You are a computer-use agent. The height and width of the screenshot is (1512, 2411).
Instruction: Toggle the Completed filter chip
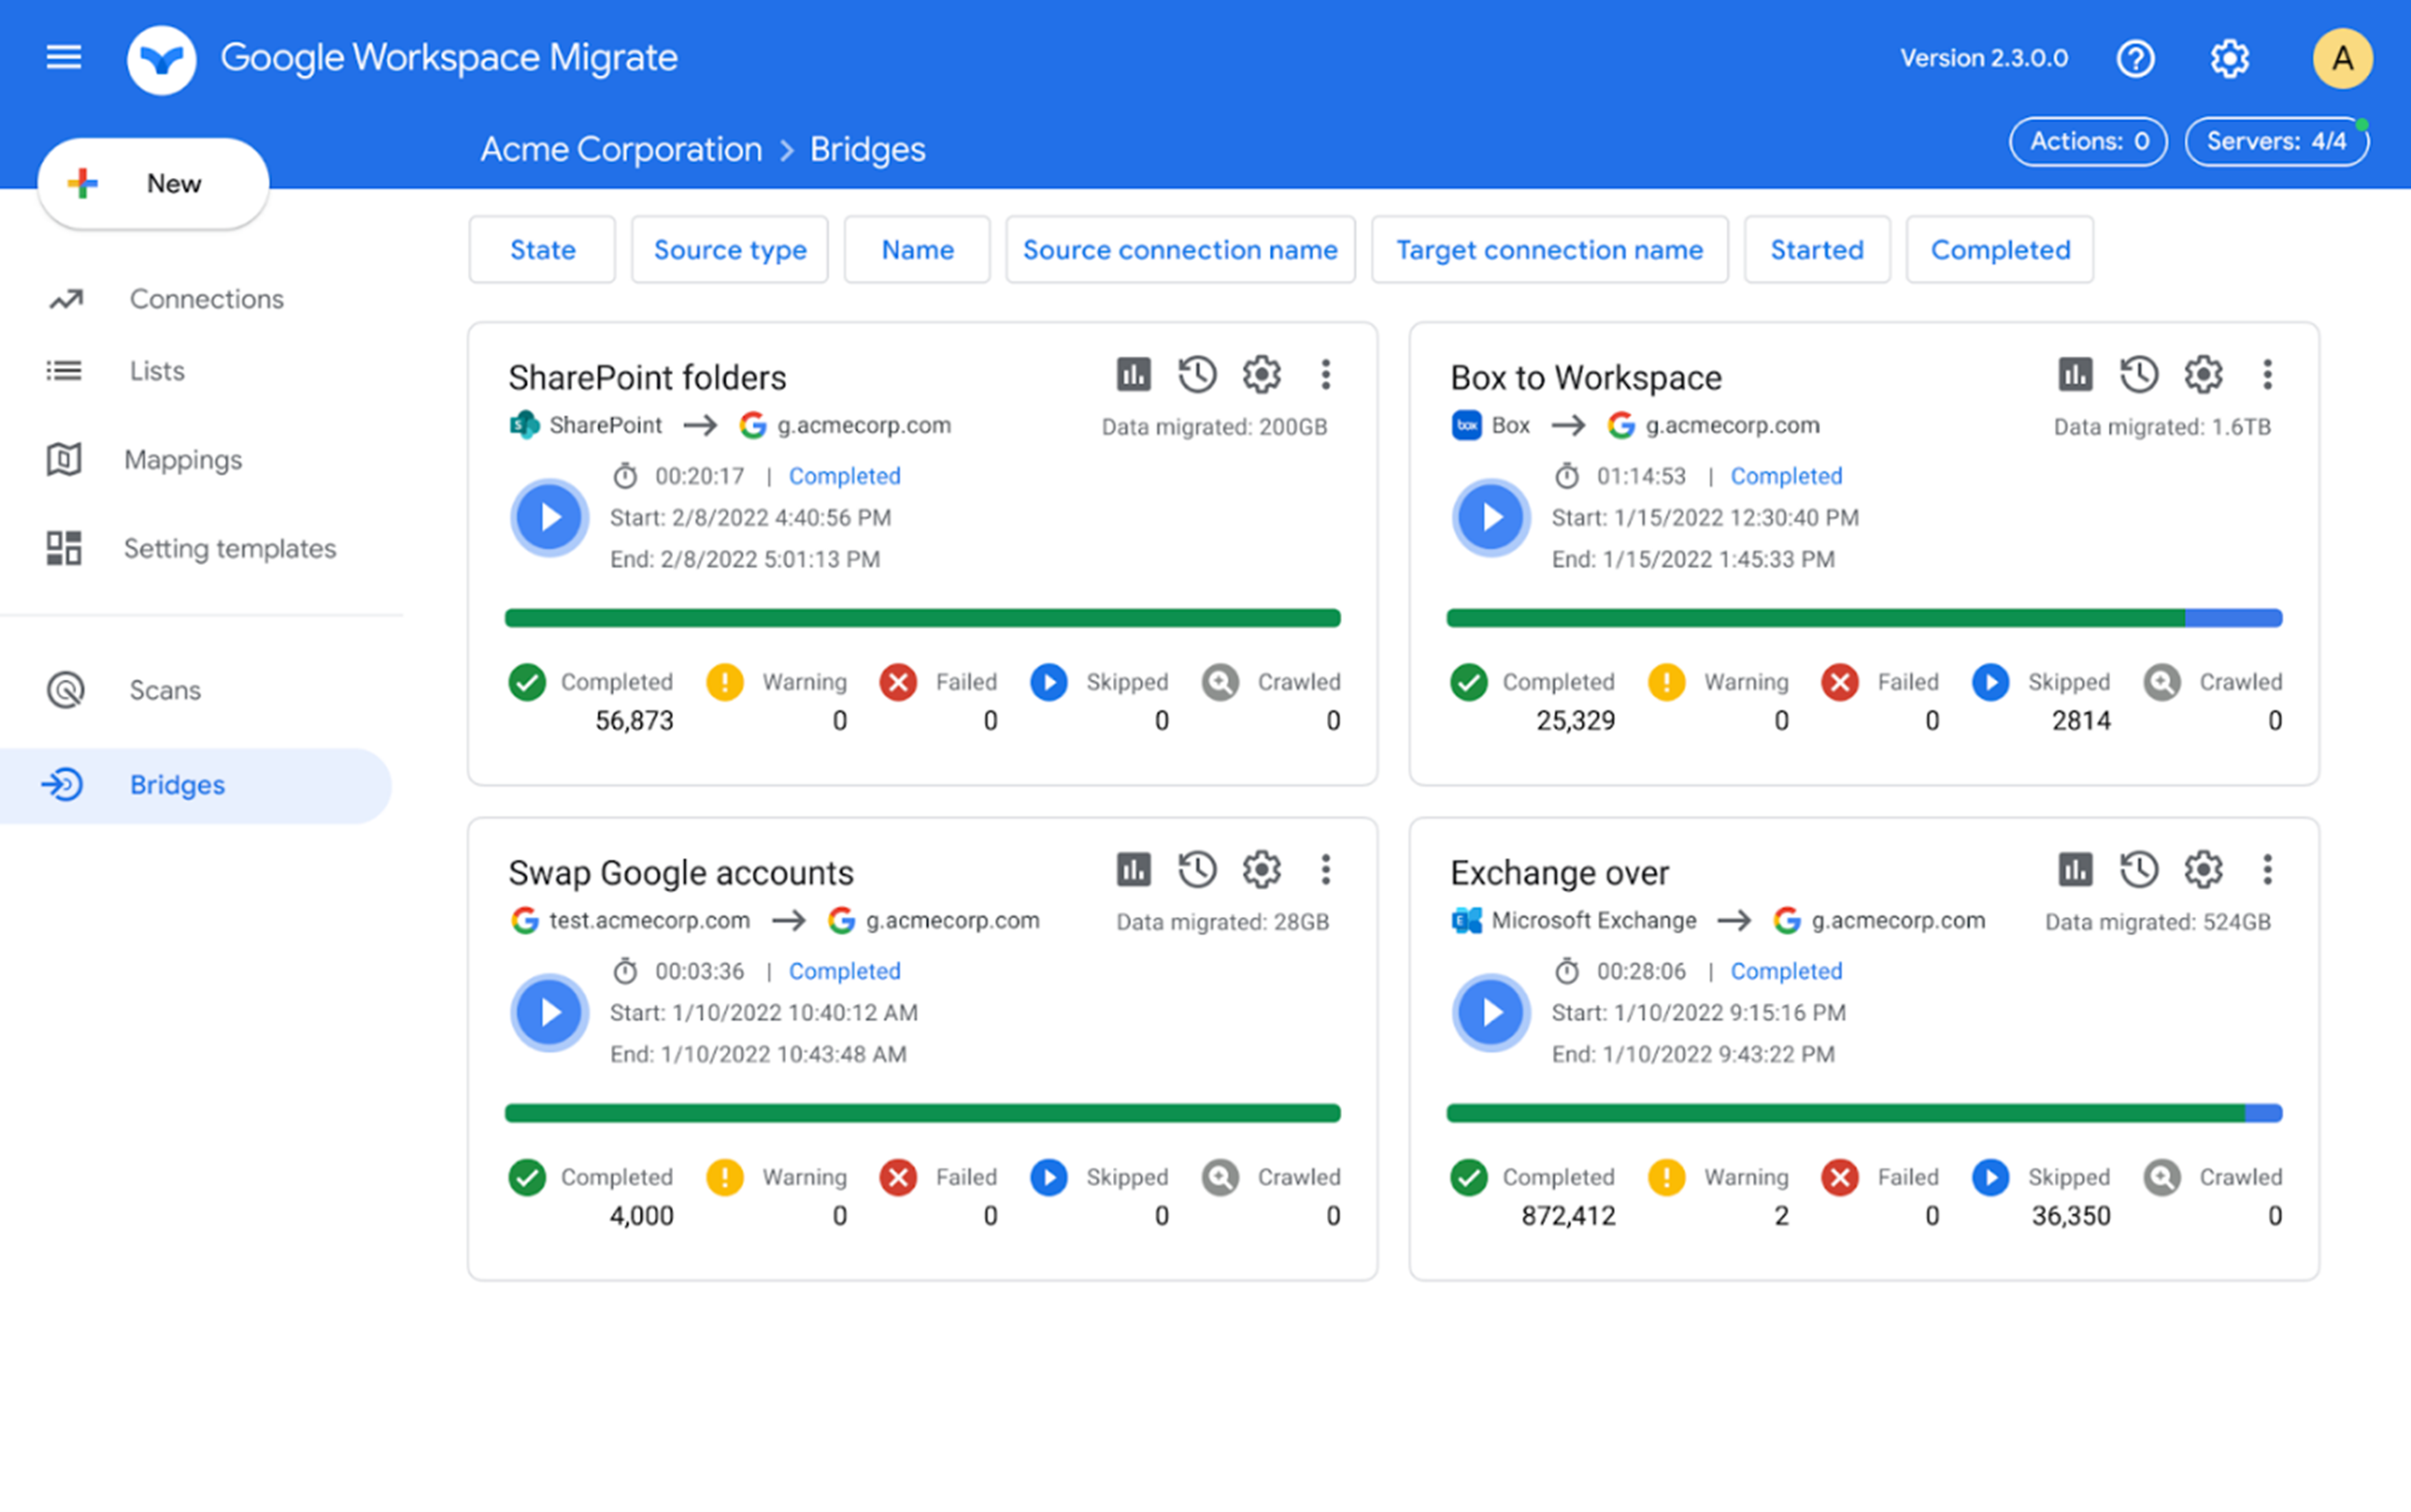[2000, 249]
